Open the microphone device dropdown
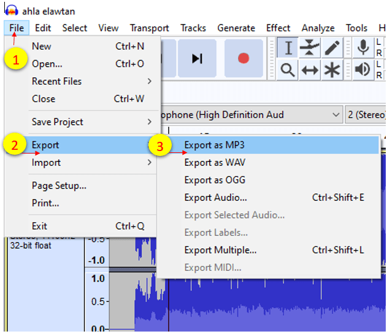The width and height of the screenshot is (387, 334). pos(251,115)
